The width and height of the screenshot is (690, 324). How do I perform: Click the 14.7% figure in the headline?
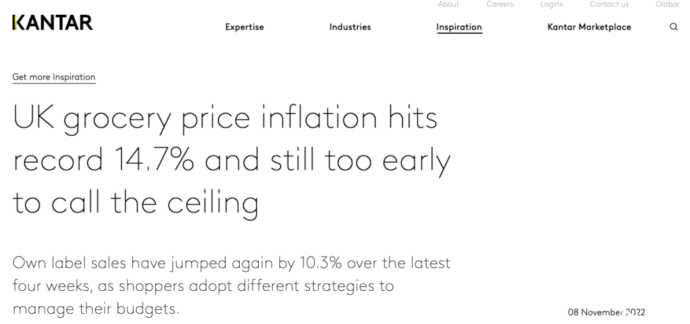coord(154,160)
